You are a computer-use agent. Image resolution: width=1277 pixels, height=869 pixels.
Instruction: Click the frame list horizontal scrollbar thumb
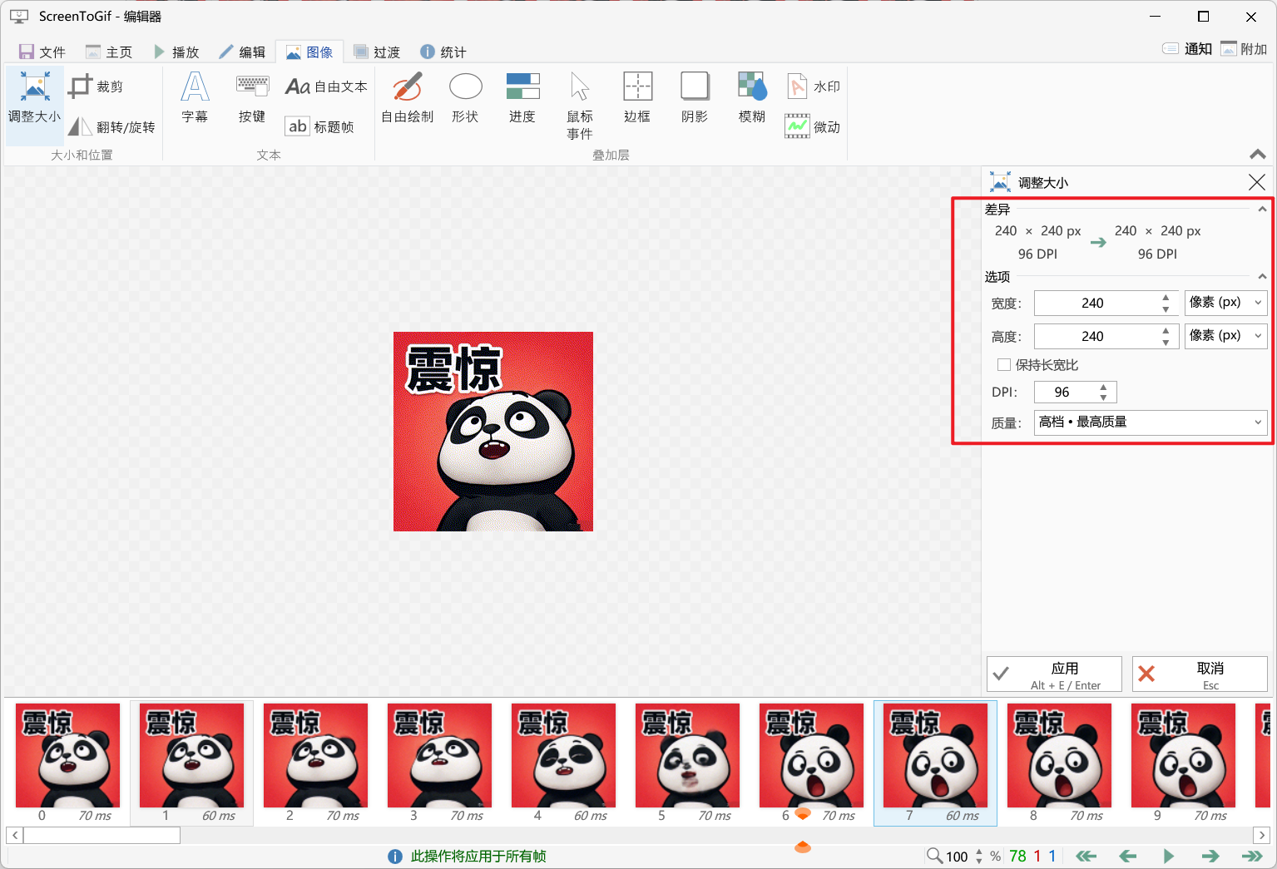pos(101,835)
